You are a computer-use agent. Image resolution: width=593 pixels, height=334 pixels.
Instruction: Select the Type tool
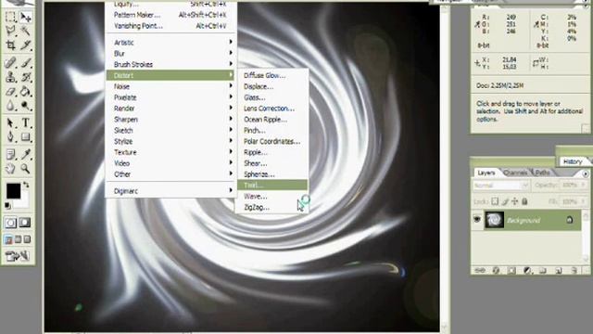pos(26,122)
